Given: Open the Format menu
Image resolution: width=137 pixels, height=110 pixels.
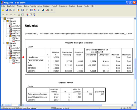Looking at the screenshot, I should pos(54,6).
